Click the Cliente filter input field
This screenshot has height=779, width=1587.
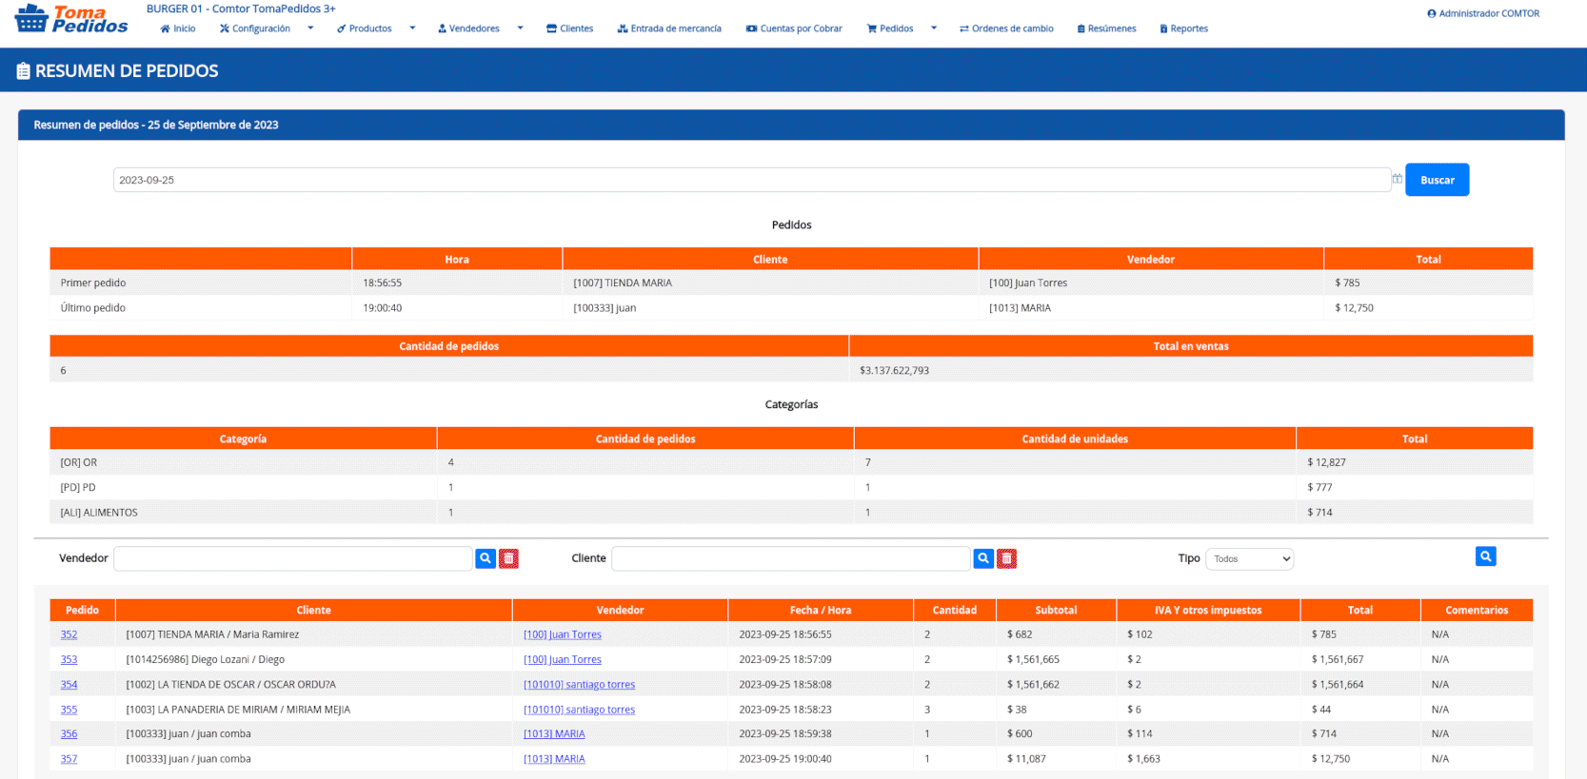coord(791,558)
